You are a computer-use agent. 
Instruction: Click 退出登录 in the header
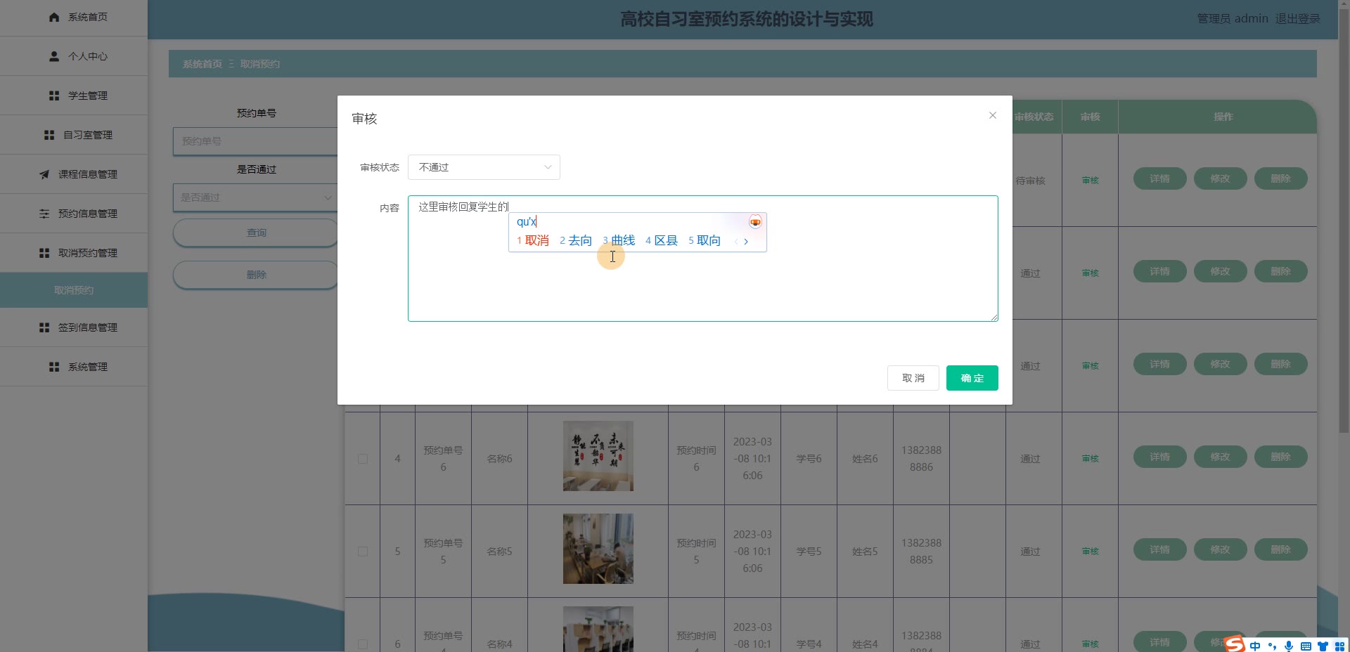[1298, 19]
